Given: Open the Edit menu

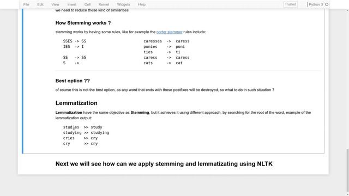Looking at the screenshot, I should click(x=40, y=4).
